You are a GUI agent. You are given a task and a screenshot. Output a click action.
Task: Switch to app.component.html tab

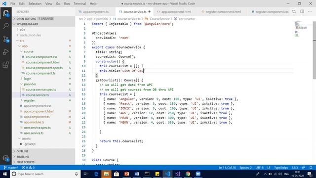click(x=176, y=12)
